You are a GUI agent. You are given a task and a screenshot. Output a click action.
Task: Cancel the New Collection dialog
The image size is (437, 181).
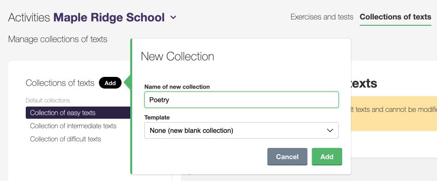pyautogui.click(x=287, y=157)
